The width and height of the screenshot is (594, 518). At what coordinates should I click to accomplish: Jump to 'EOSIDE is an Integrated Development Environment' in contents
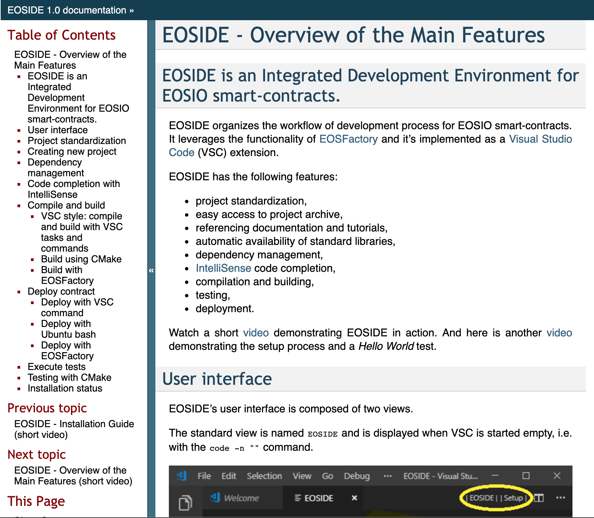78,98
